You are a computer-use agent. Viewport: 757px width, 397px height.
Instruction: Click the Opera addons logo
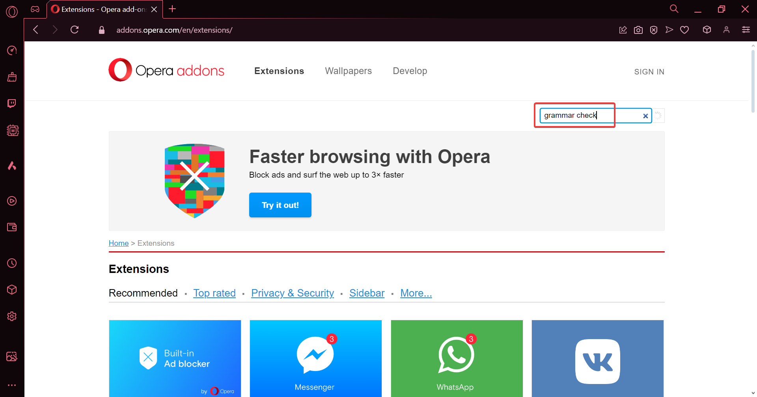tap(166, 70)
